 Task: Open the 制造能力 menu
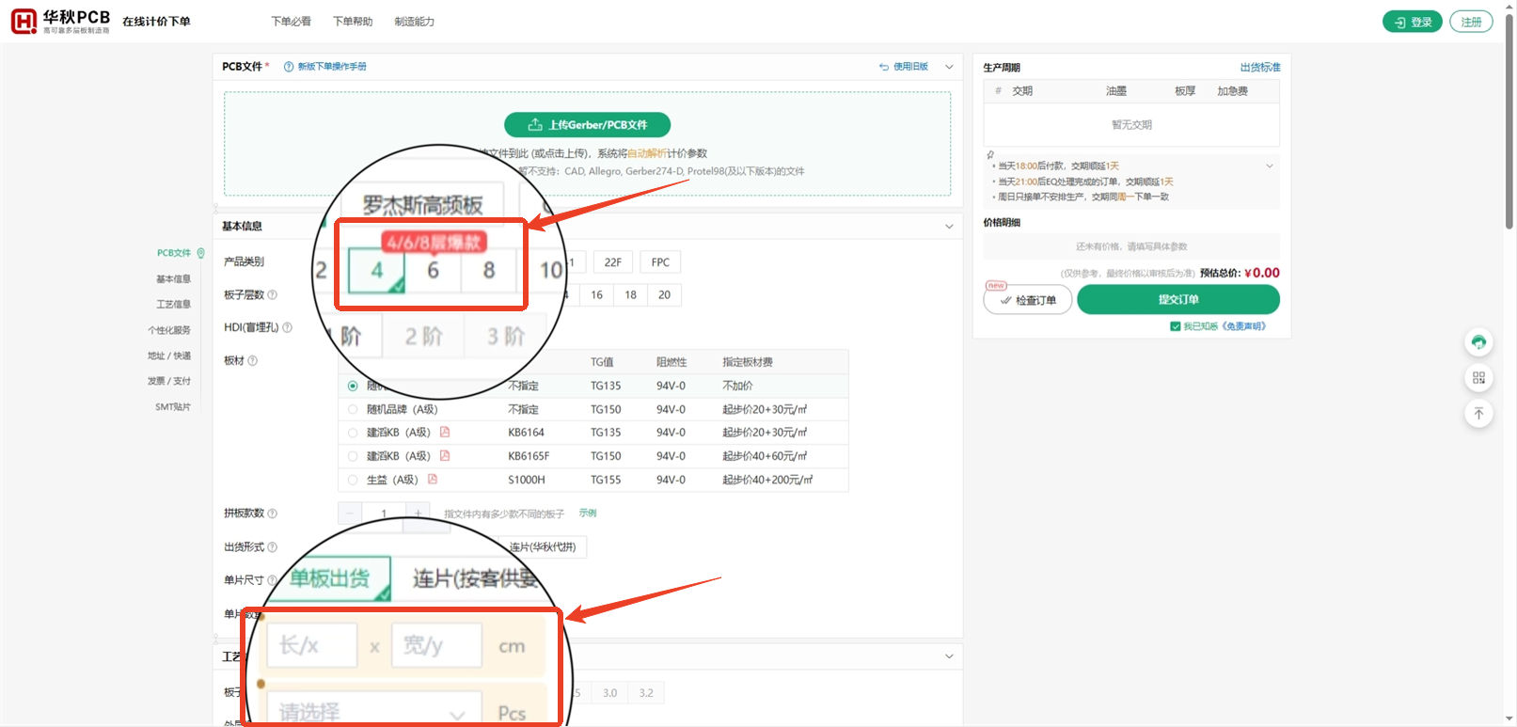coord(415,22)
